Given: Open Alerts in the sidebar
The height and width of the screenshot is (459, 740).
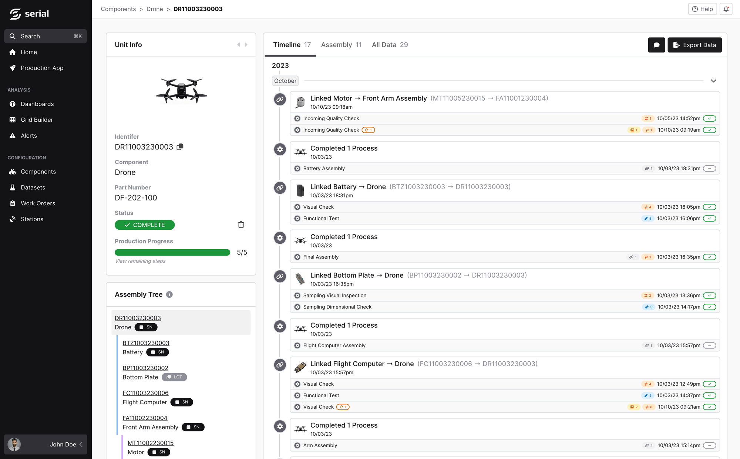Looking at the screenshot, I should [x=28, y=136].
